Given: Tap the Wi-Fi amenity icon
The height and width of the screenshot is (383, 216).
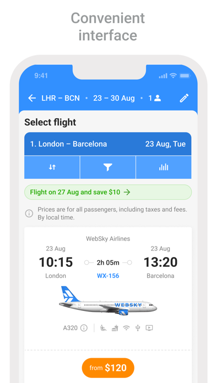Looking at the screenshot, I should [x=126, y=328].
